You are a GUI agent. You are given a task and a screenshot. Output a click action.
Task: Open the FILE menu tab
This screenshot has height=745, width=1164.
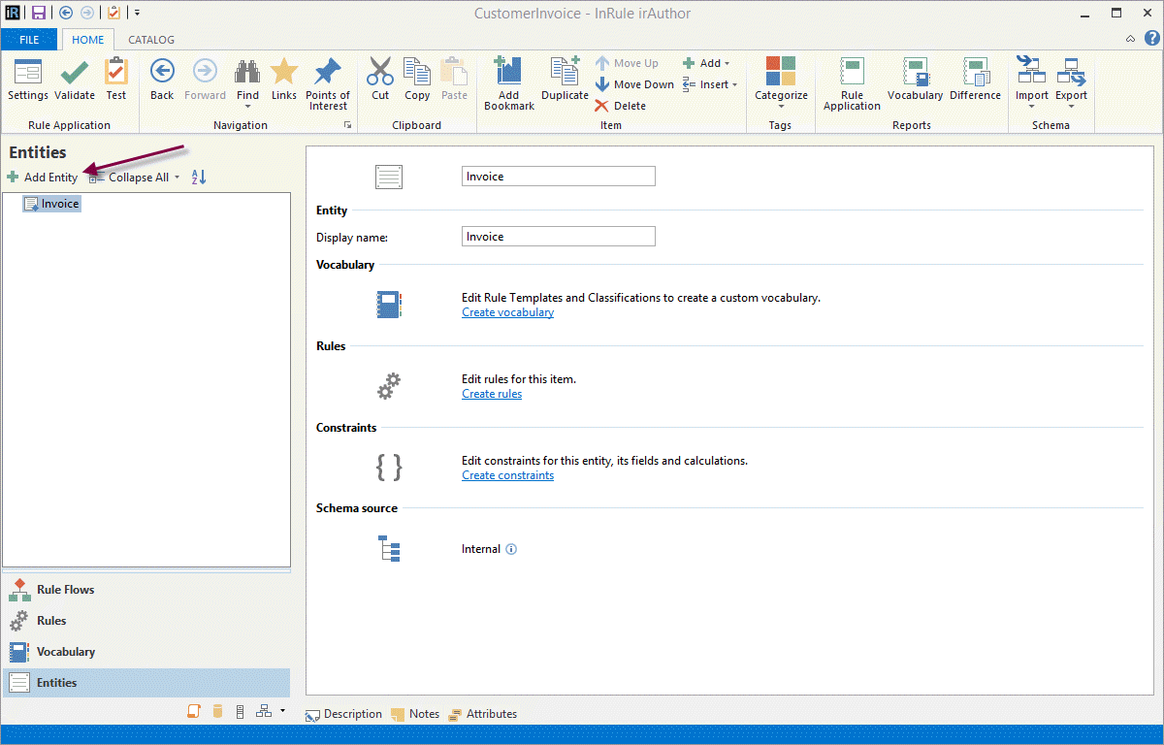(29, 40)
